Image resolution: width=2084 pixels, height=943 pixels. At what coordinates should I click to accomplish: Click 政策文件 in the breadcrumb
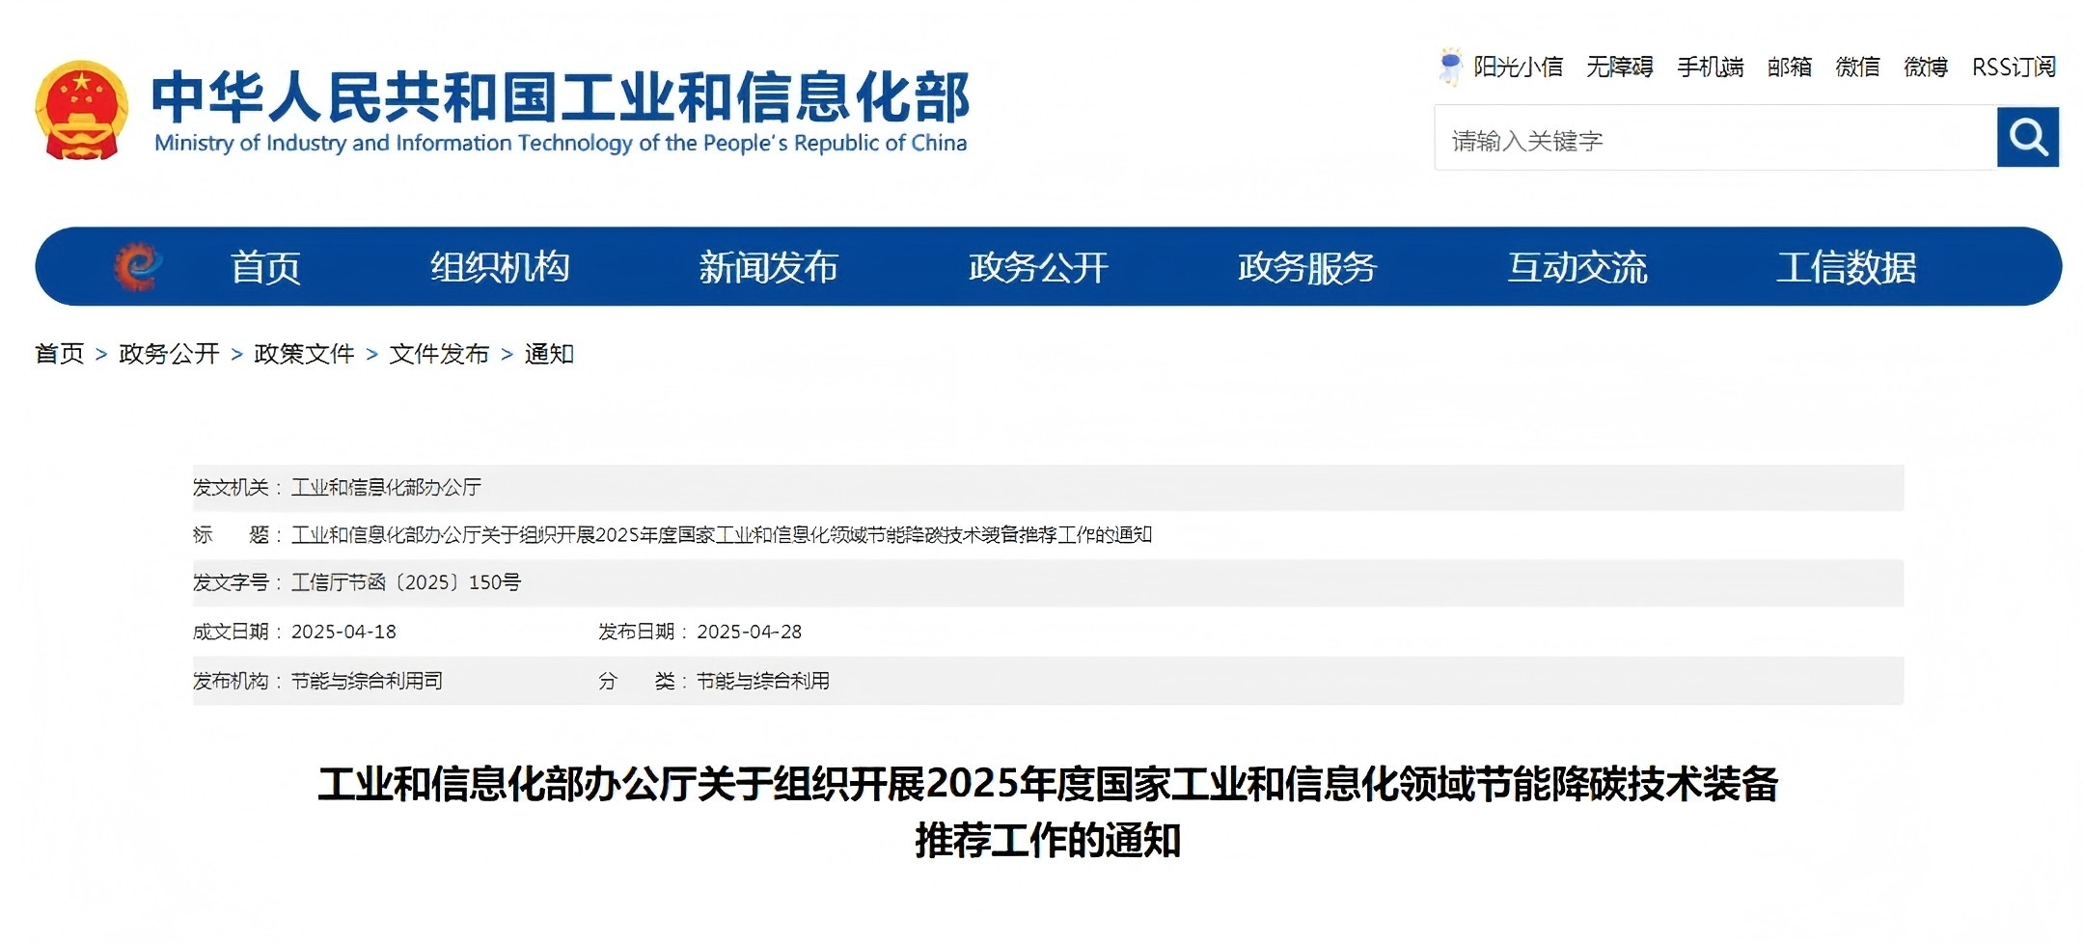[x=304, y=354]
